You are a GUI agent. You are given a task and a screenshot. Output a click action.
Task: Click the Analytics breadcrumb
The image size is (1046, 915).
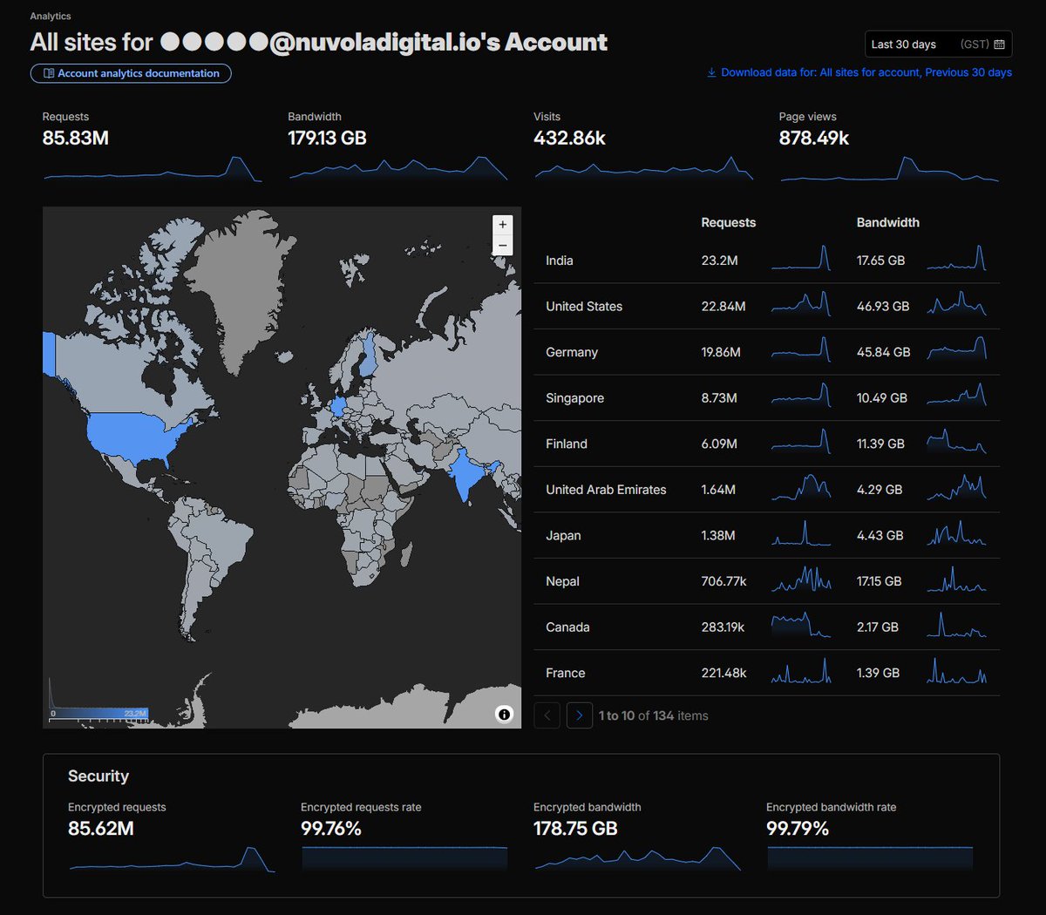point(51,17)
